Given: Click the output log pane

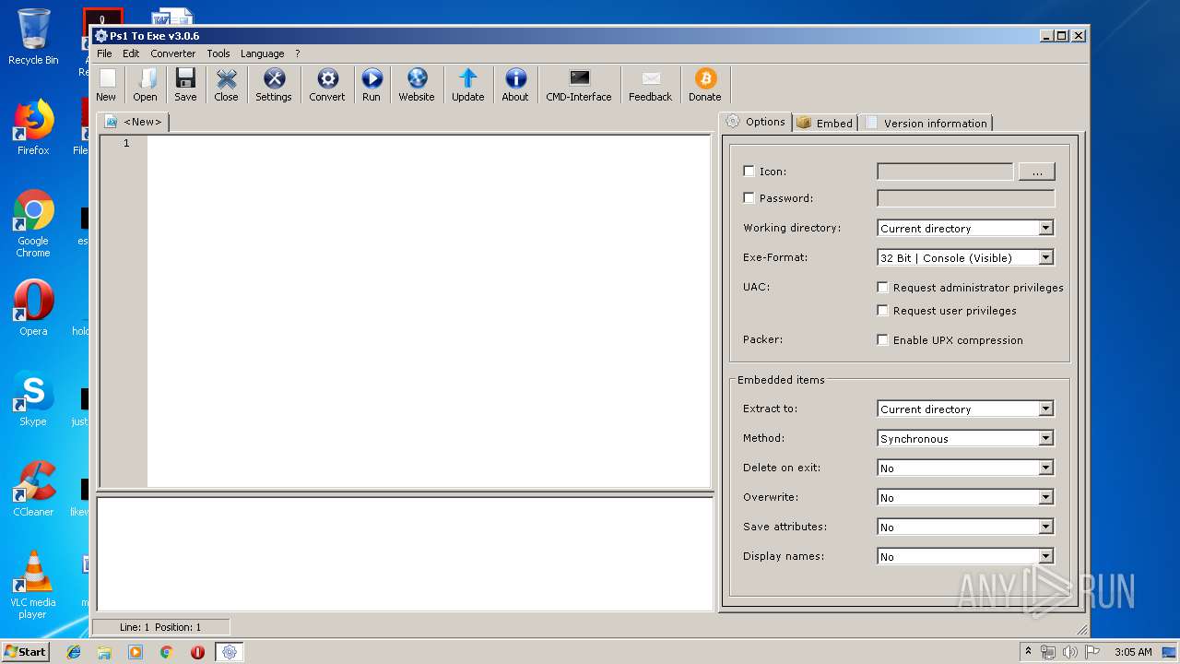Looking at the screenshot, I should pyautogui.click(x=405, y=553).
